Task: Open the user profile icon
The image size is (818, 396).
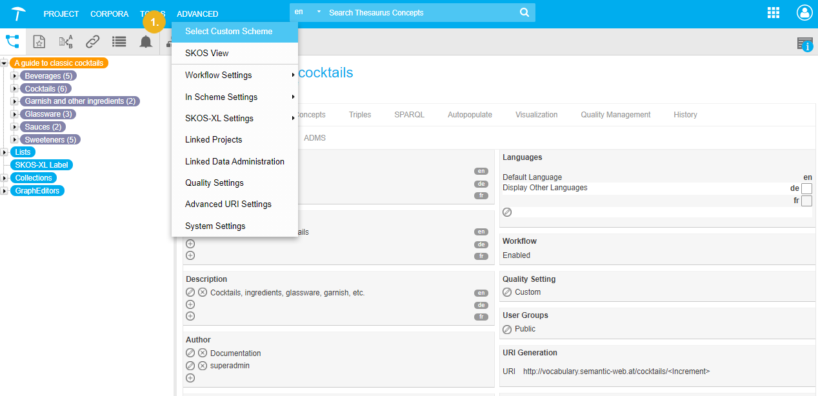Action: (x=804, y=13)
